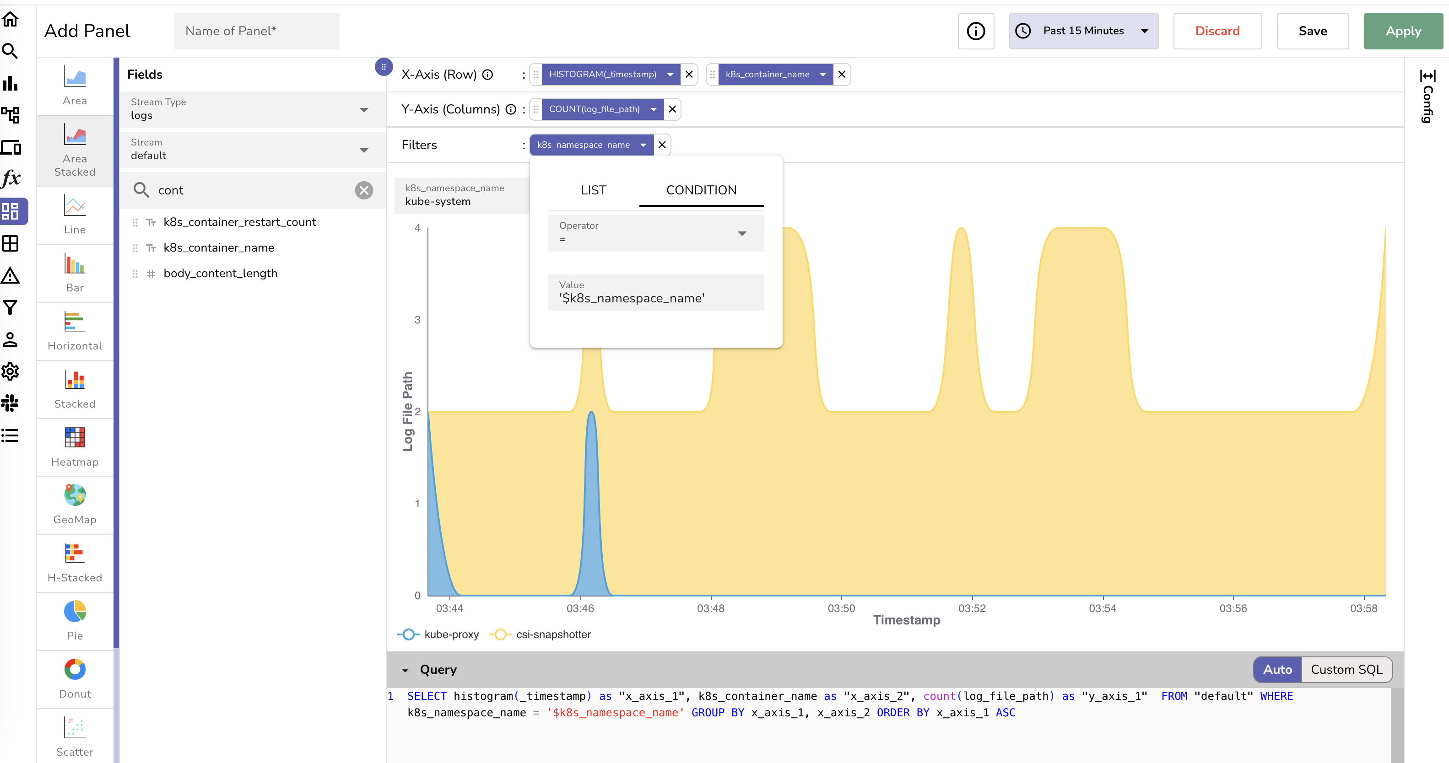Save the panel
Viewport: 1449px width, 763px height.
click(x=1312, y=31)
